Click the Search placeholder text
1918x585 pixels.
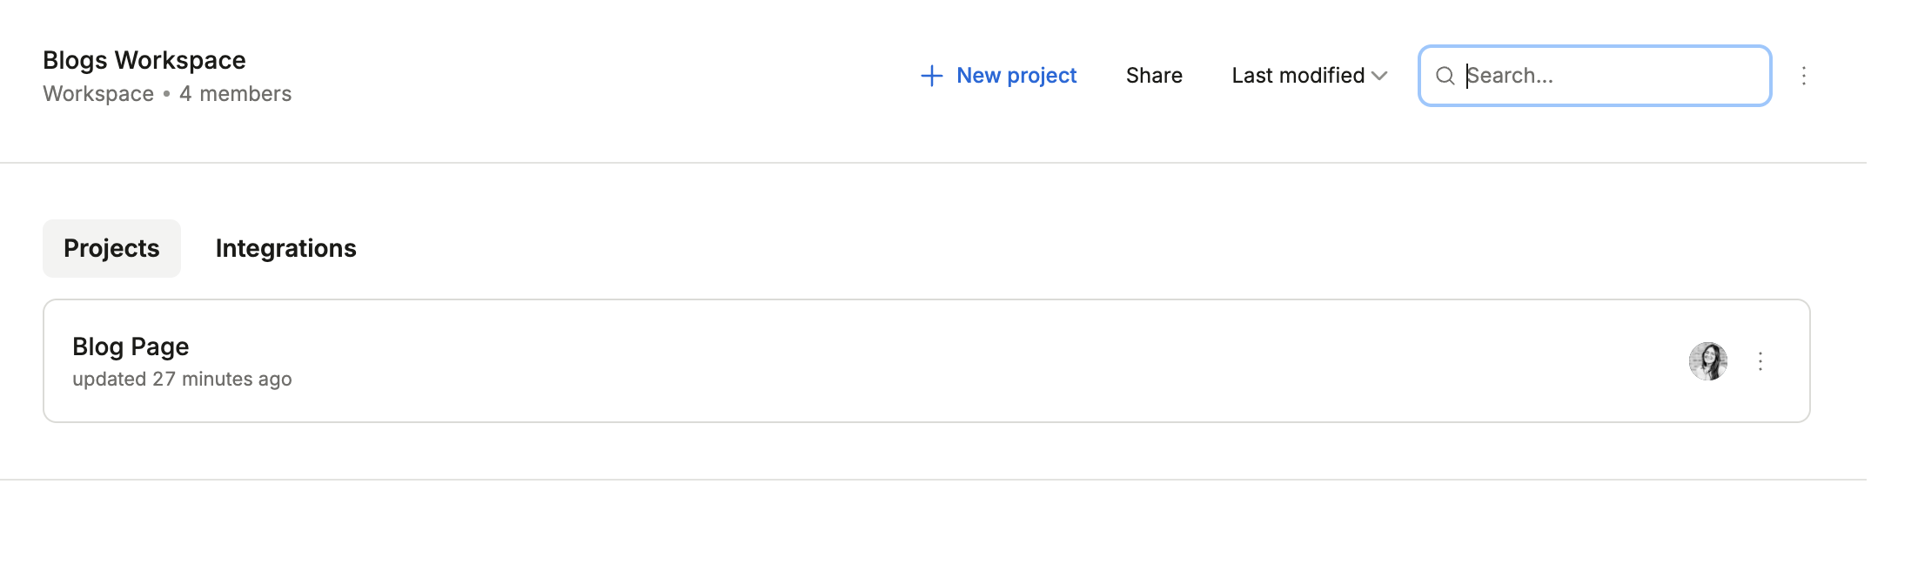1511,76
